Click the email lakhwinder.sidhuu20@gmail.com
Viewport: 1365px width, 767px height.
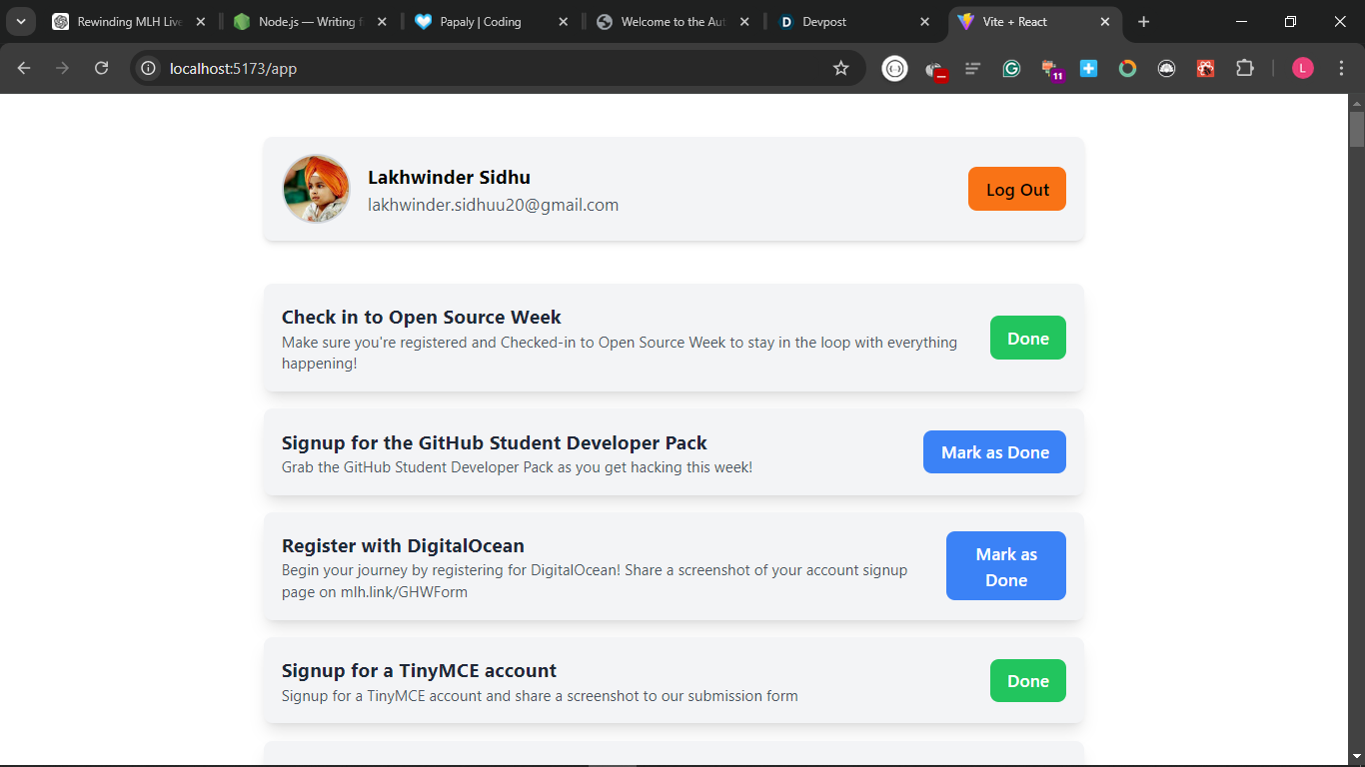493,205
